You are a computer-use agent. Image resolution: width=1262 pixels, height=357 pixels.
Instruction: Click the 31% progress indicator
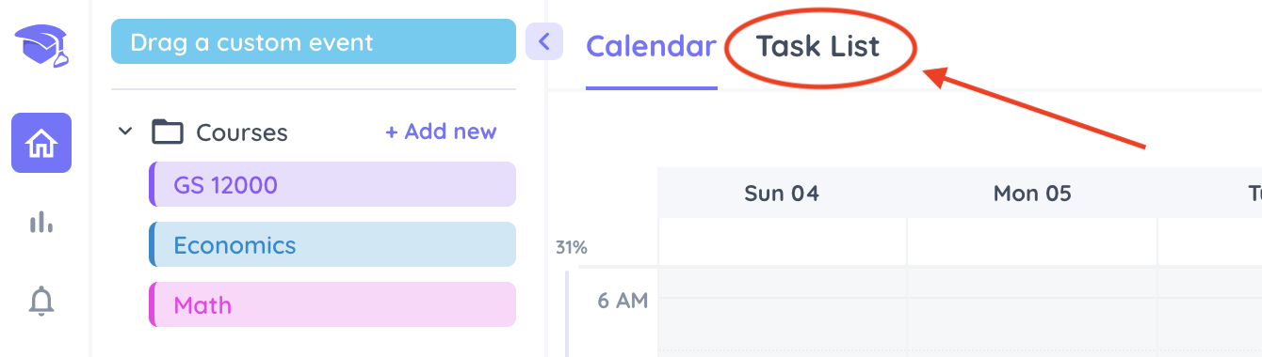click(x=571, y=248)
